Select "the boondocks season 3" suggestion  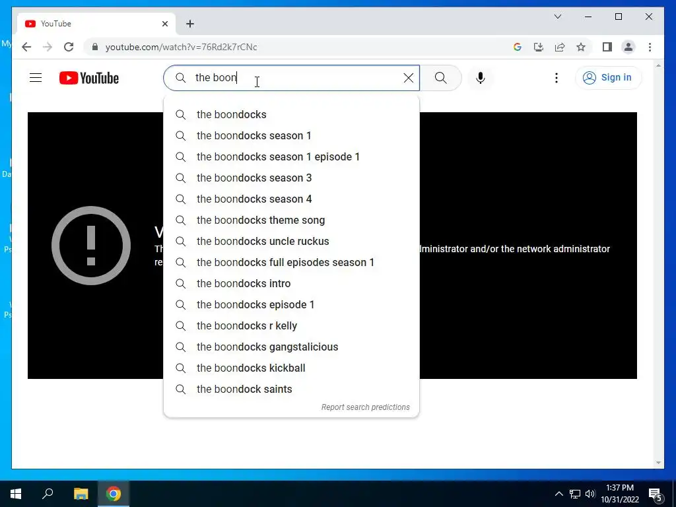point(291,178)
